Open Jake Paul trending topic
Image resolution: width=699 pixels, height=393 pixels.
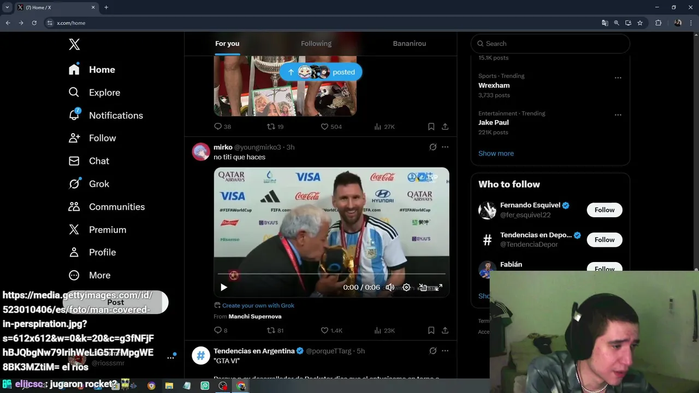point(494,123)
